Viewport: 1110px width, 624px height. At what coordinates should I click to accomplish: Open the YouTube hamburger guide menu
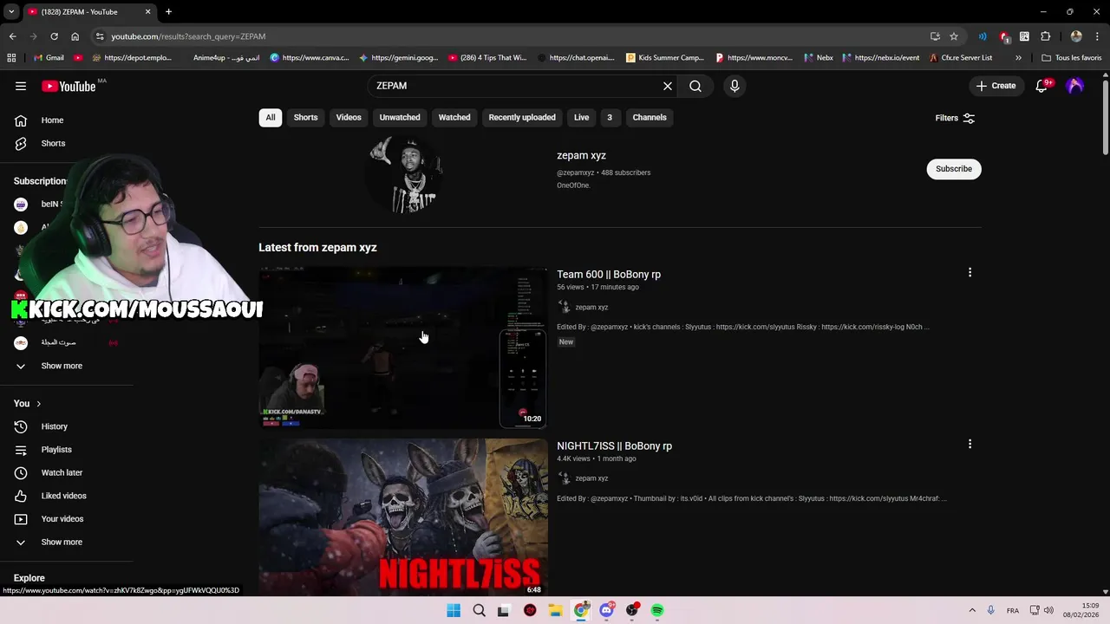[x=21, y=86]
